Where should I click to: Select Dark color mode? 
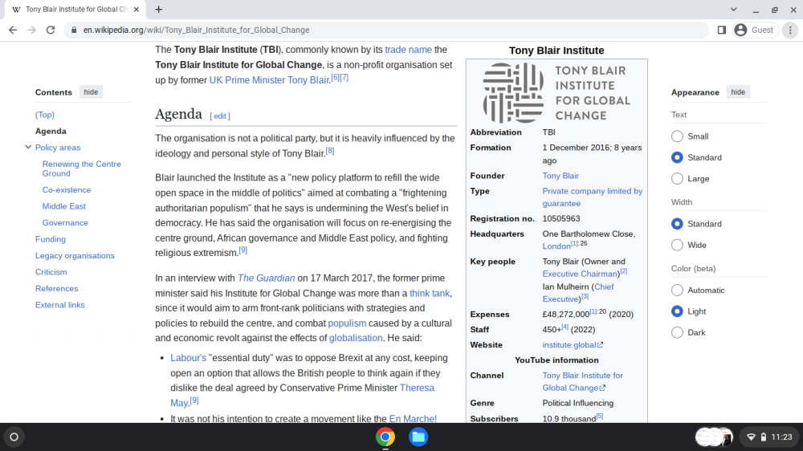(x=677, y=332)
